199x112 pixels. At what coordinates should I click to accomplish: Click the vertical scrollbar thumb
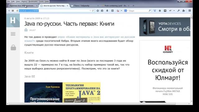(x=192, y=18)
